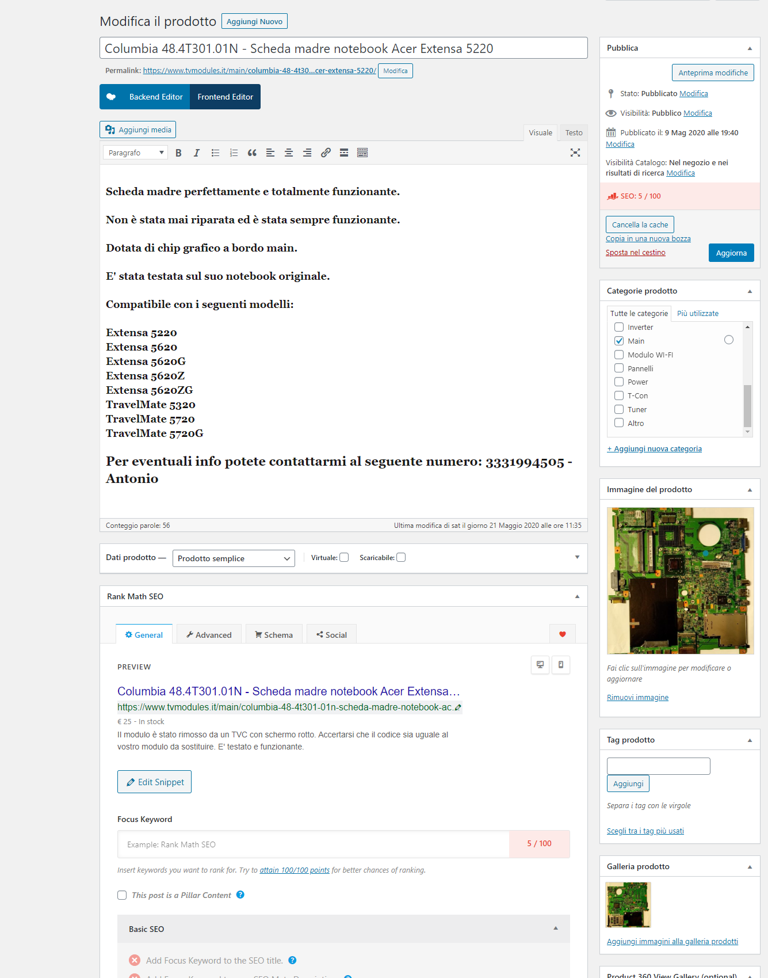Collapse the Categorie prodotto panel
This screenshot has width=768, height=978.
[750, 291]
